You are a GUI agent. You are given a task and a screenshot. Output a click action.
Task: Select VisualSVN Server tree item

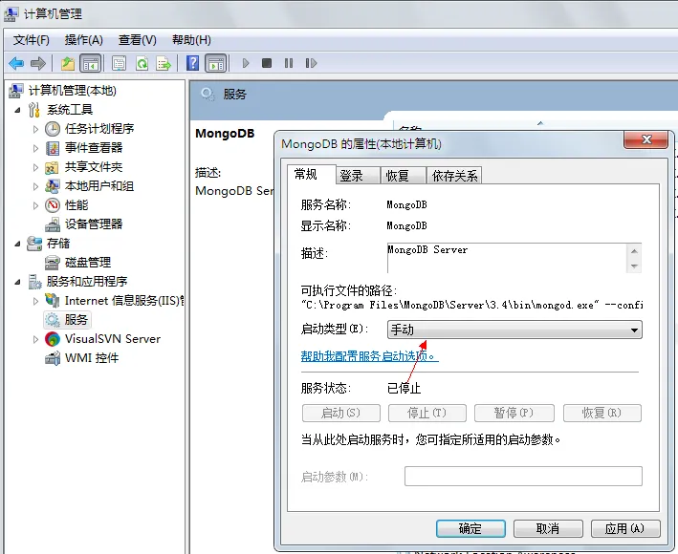(113, 338)
